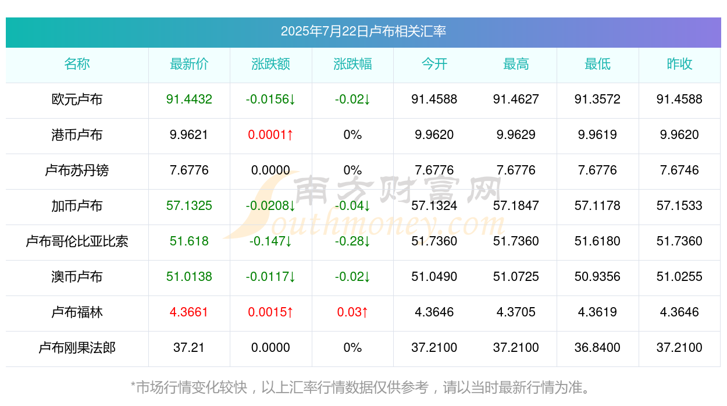This screenshot has height=406, width=727.
Task: Click change amount 0.0001↑
Action: [x=271, y=135]
